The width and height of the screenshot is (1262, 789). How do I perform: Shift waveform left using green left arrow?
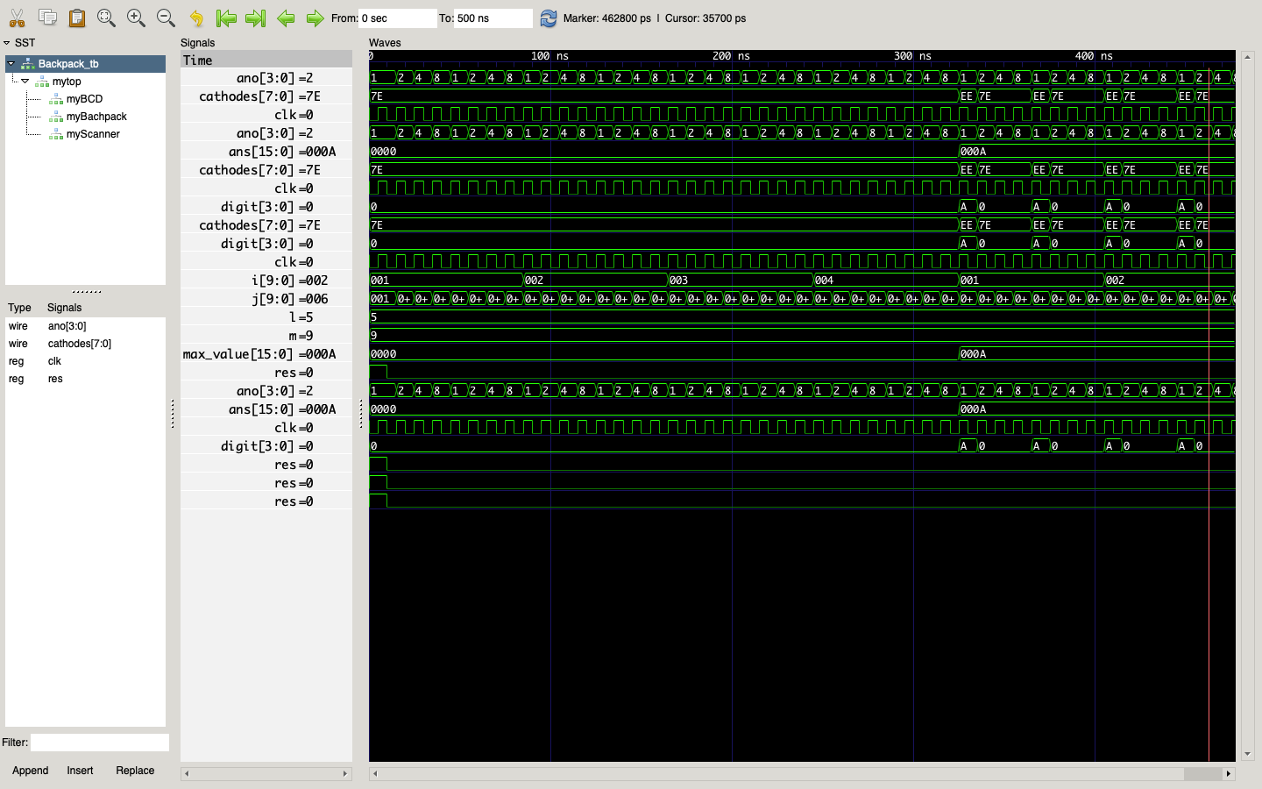(x=286, y=18)
